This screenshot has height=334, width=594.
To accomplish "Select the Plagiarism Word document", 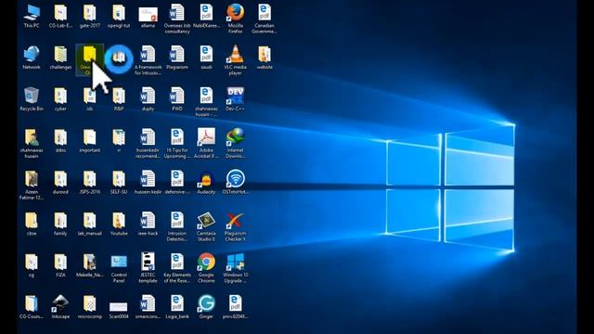I will [177, 58].
